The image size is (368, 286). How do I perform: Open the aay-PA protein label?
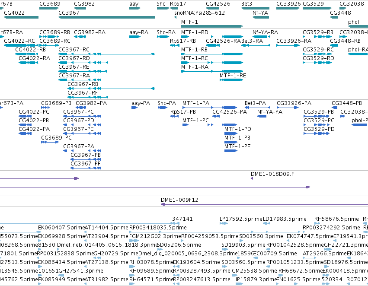pos(141,103)
